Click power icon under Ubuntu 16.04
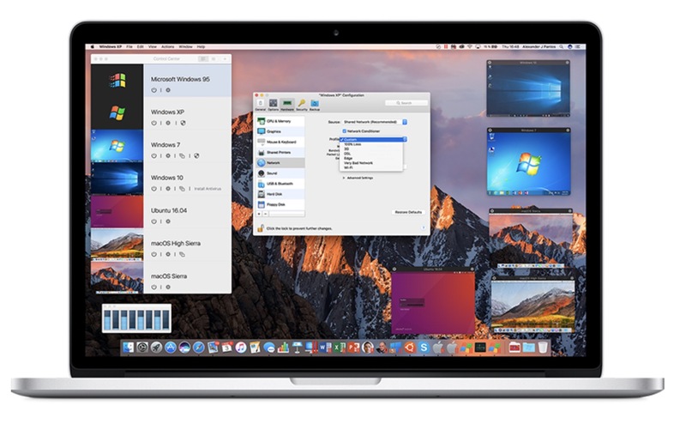Image resolution: width=686 pixels, height=424 pixels. point(154,221)
